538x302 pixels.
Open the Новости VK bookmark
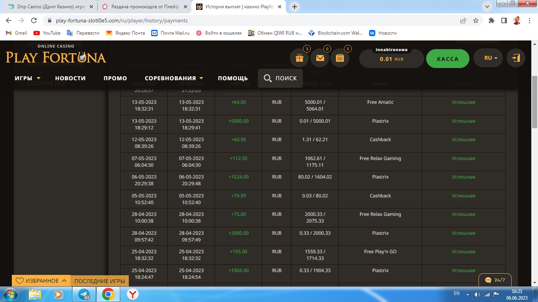[383, 33]
